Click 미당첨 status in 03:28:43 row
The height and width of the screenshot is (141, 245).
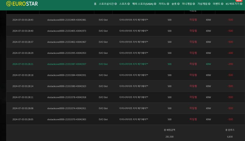[193, 20]
